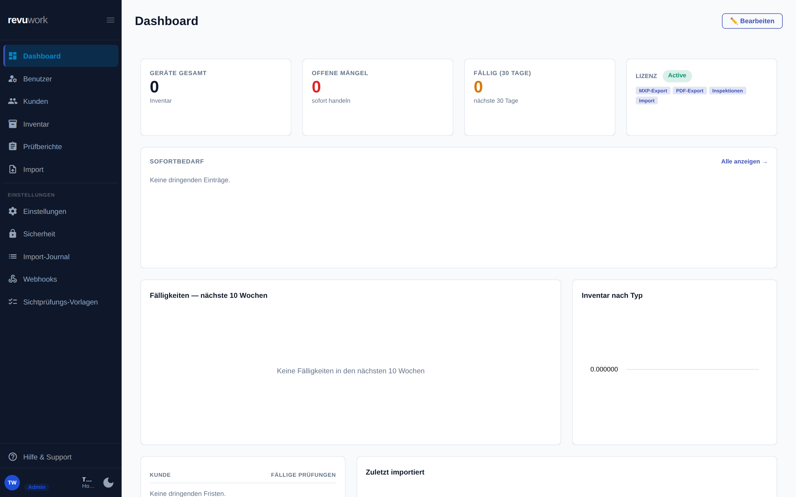Click the PDF-Export tag
This screenshot has height=497, width=796.
[689, 91]
